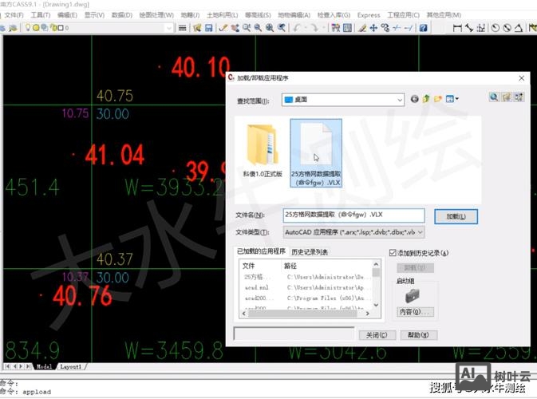The image size is (537, 399).
Task: Select the 25方格 row in loaded list
Action: pos(306,277)
